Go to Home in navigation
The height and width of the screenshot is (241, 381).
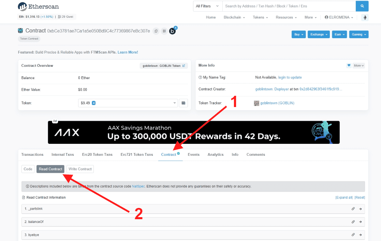pos(211,17)
